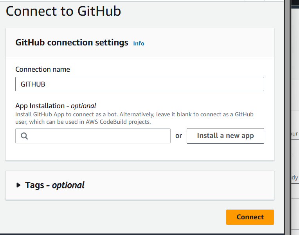Click the Connection name field label
Viewport: 299px width, 235px height.
[x=43, y=69]
